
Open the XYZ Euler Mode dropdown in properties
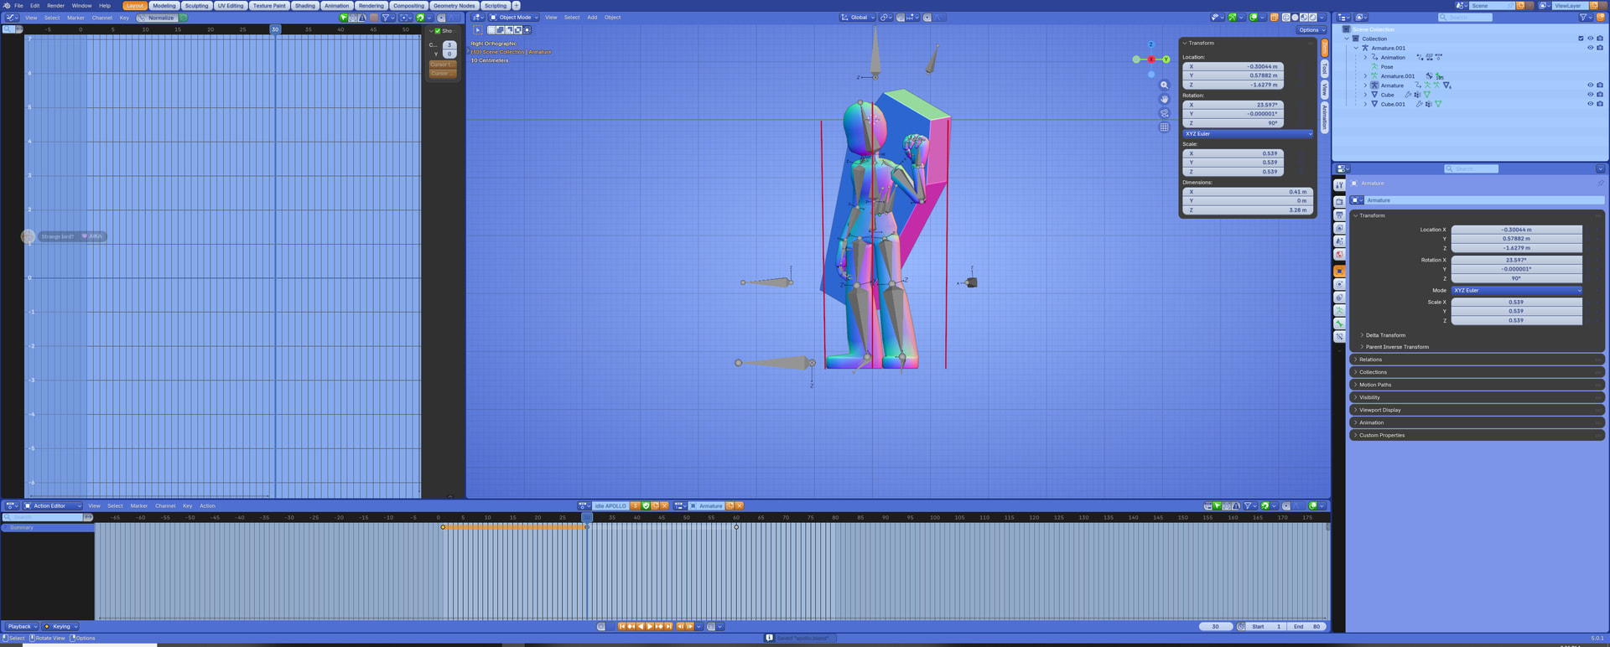1516,291
